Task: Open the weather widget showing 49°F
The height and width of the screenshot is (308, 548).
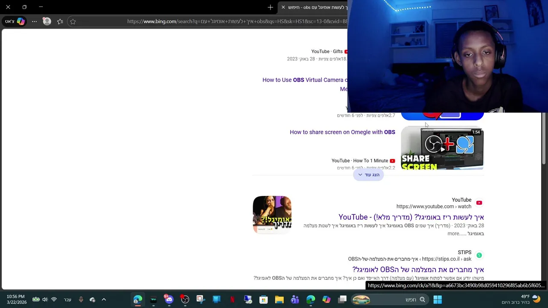Action: pos(522,299)
